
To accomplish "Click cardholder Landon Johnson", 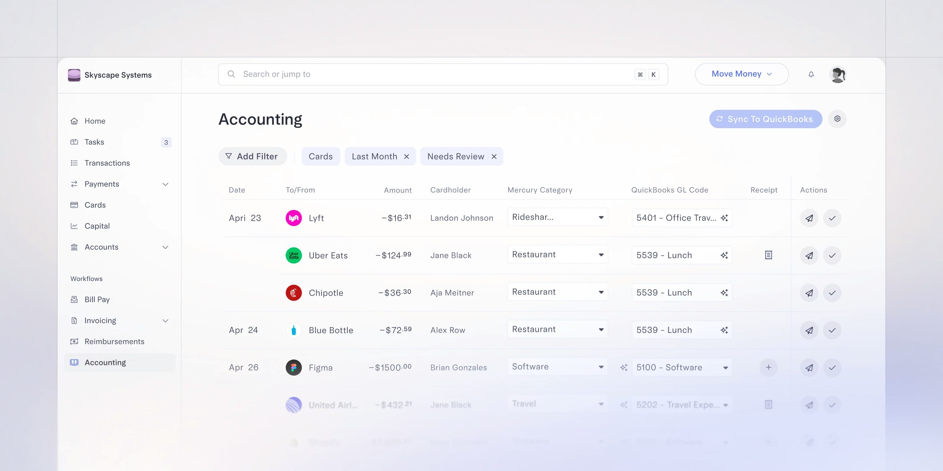I will coord(461,218).
